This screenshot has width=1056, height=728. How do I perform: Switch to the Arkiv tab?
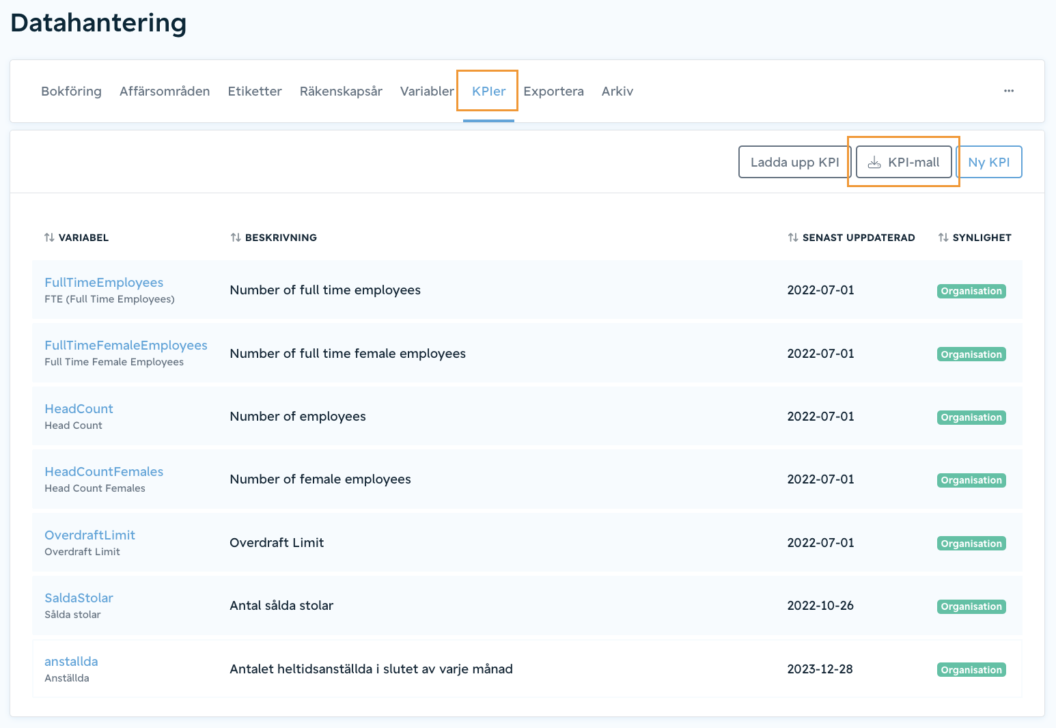click(x=617, y=92)
